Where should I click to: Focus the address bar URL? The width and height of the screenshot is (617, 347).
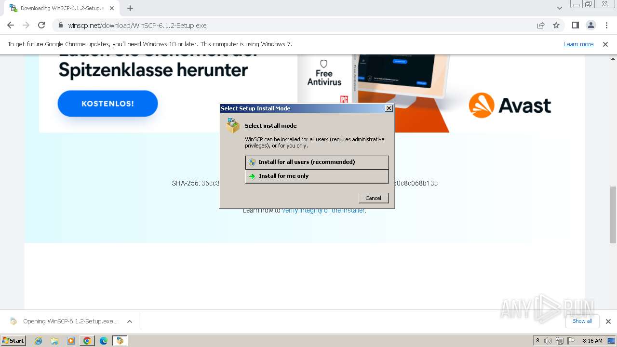coord(137,26)
